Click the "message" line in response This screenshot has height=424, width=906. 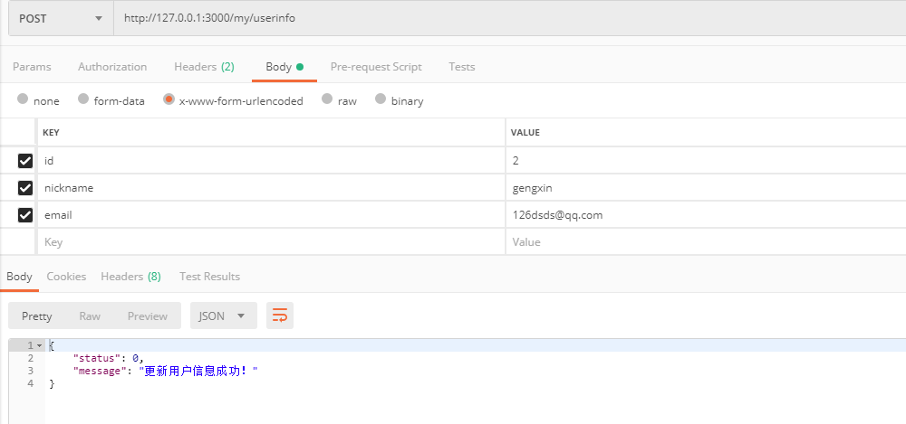(x=165, y=371)
